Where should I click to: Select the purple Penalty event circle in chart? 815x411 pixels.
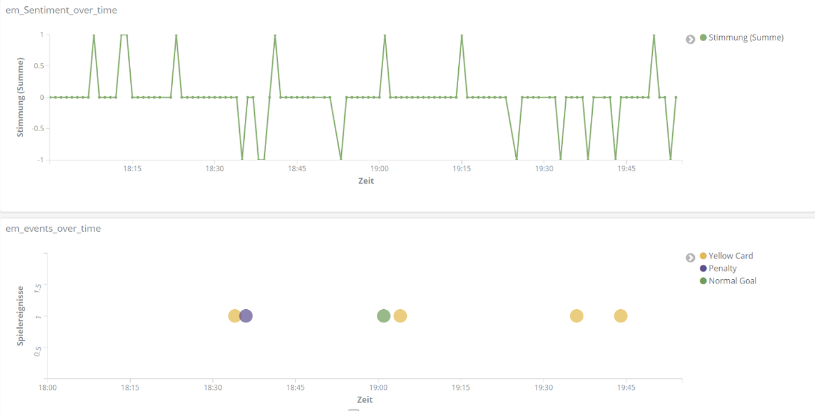pyautogui.click(x=246, y=316)
